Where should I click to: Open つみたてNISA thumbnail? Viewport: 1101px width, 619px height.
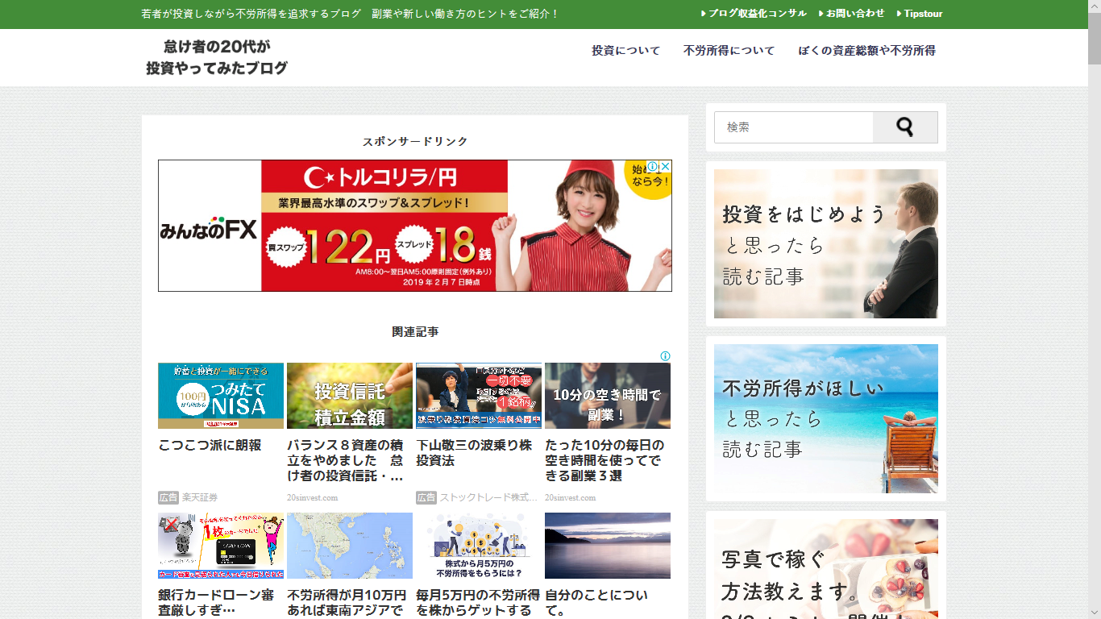click(221, 396)
